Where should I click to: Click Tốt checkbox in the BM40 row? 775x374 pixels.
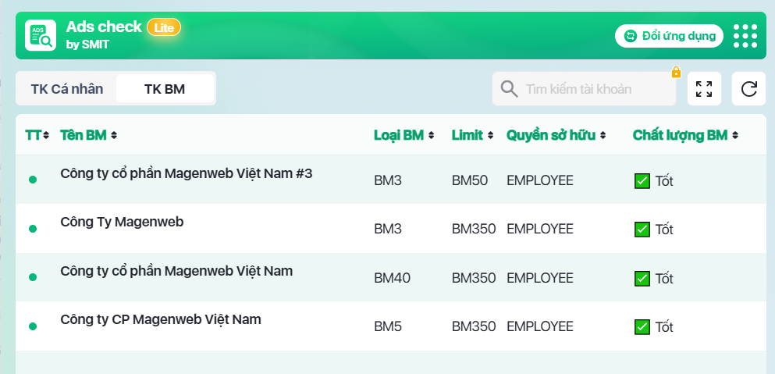[642, 279]
